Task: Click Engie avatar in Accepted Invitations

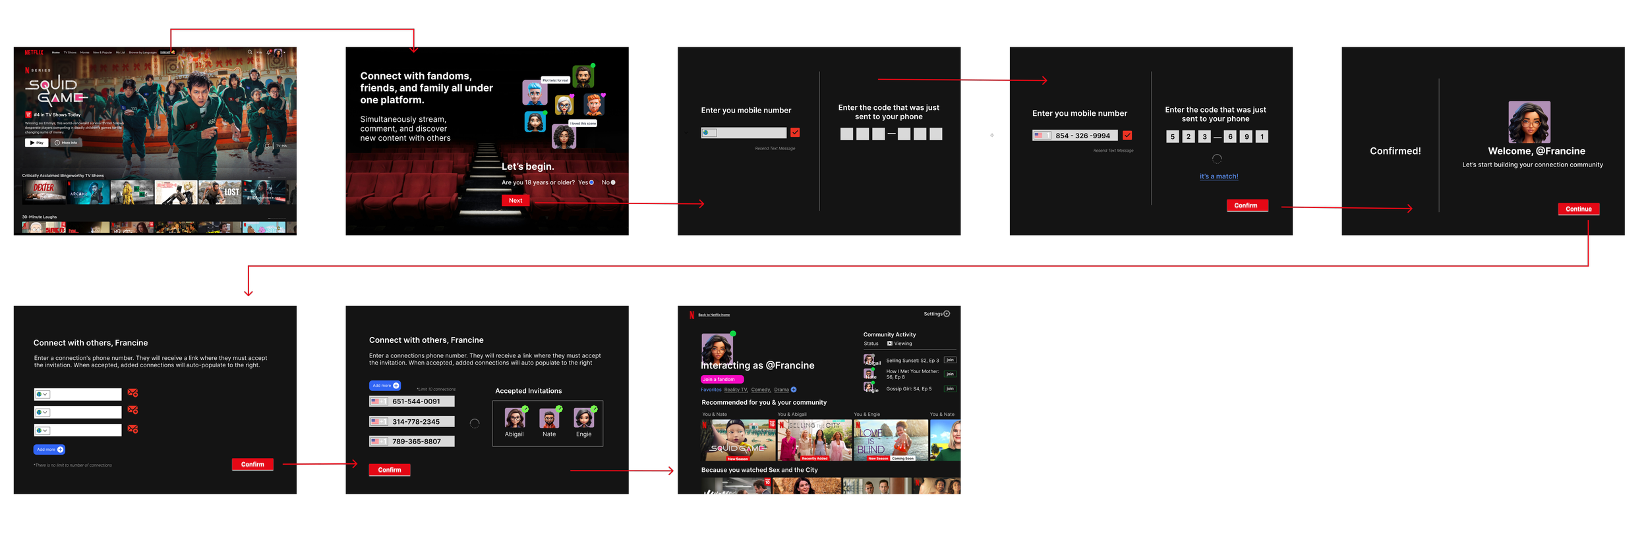Action: point(584,418)
